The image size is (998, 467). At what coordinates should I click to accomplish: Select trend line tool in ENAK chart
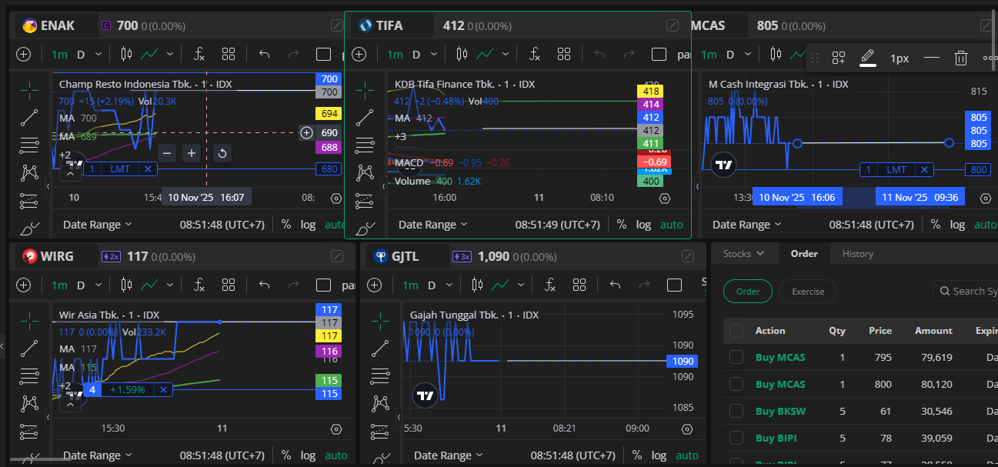click(x=30, y=118)
